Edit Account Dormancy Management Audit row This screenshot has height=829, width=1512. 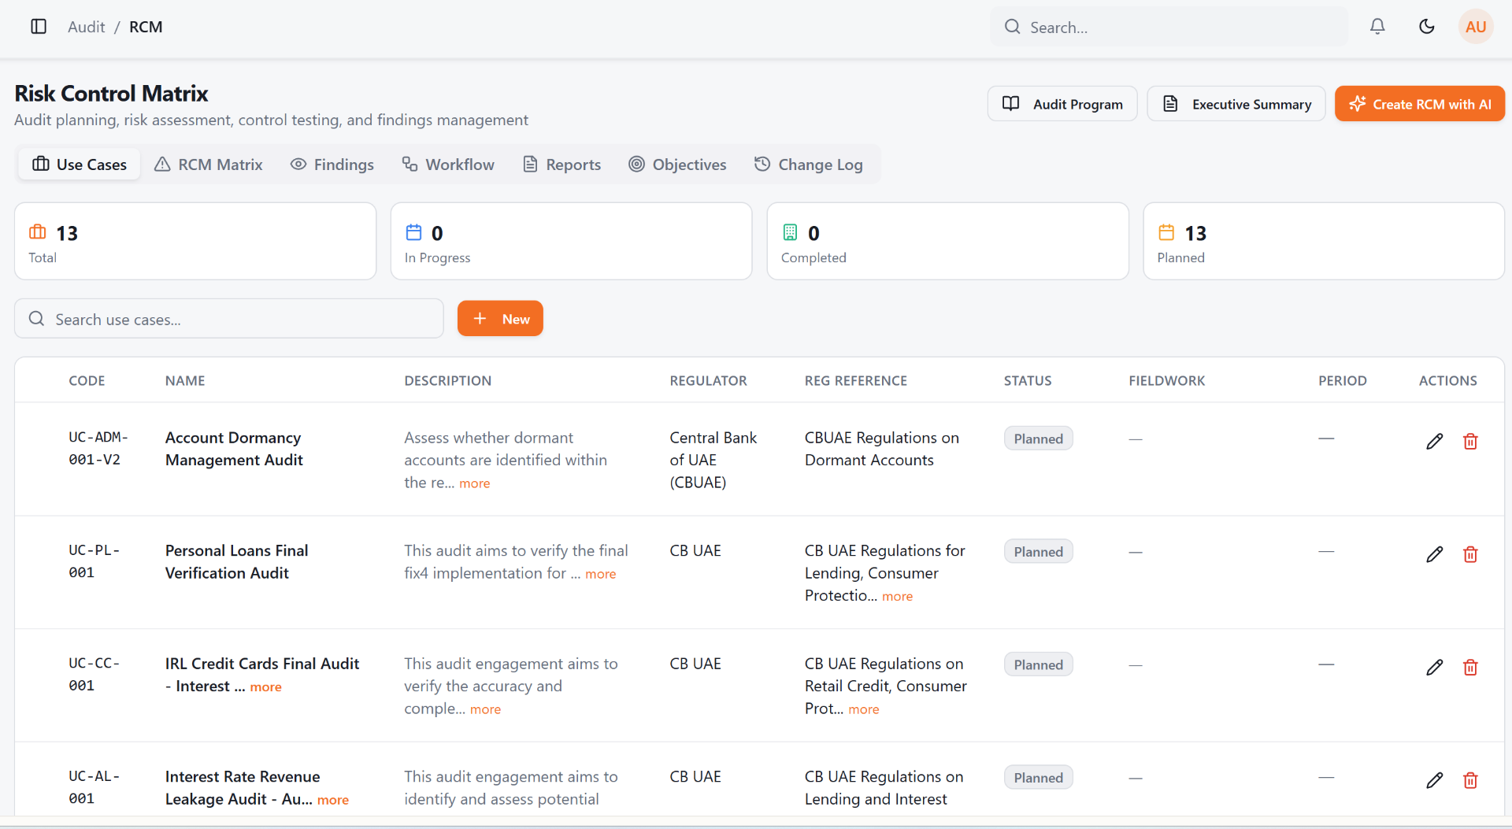[x=1435, y=442]
